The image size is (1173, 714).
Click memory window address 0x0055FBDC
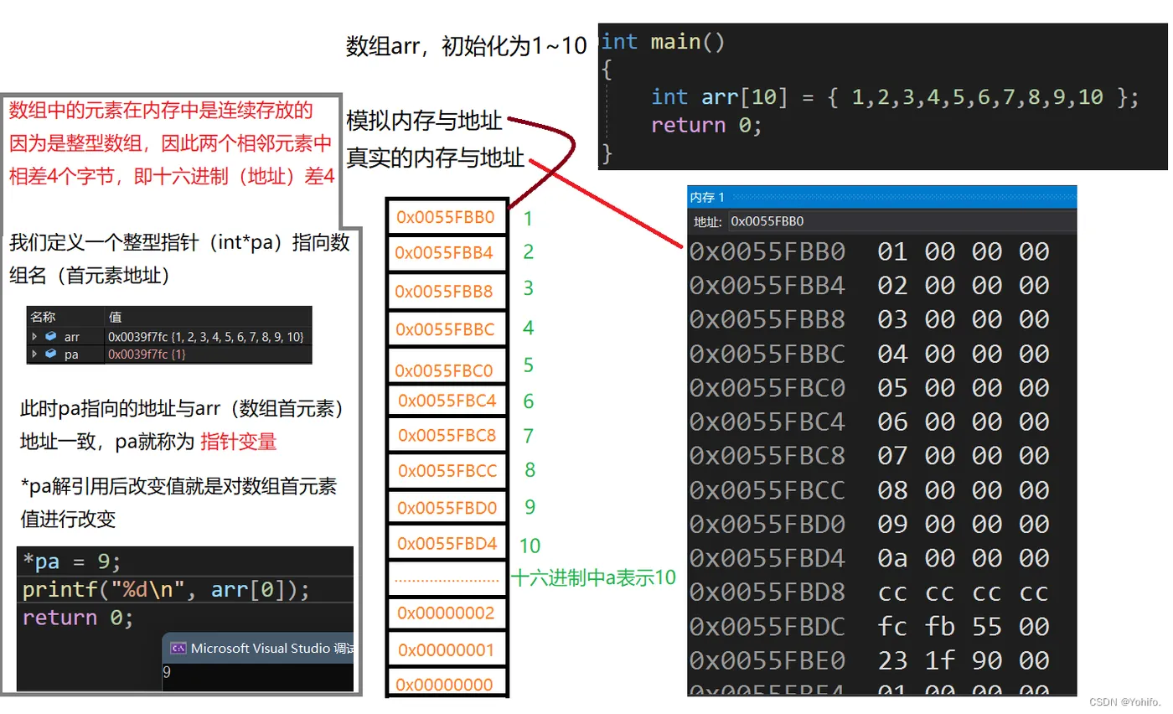pos(767,626)
